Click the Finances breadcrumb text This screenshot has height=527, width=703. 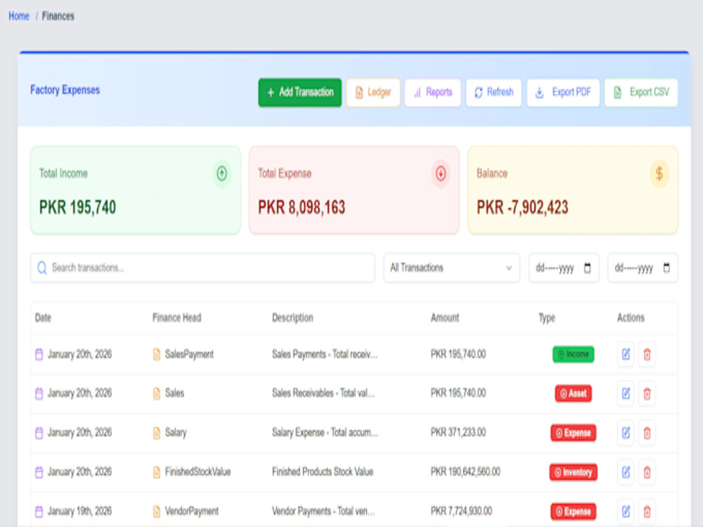58,16
